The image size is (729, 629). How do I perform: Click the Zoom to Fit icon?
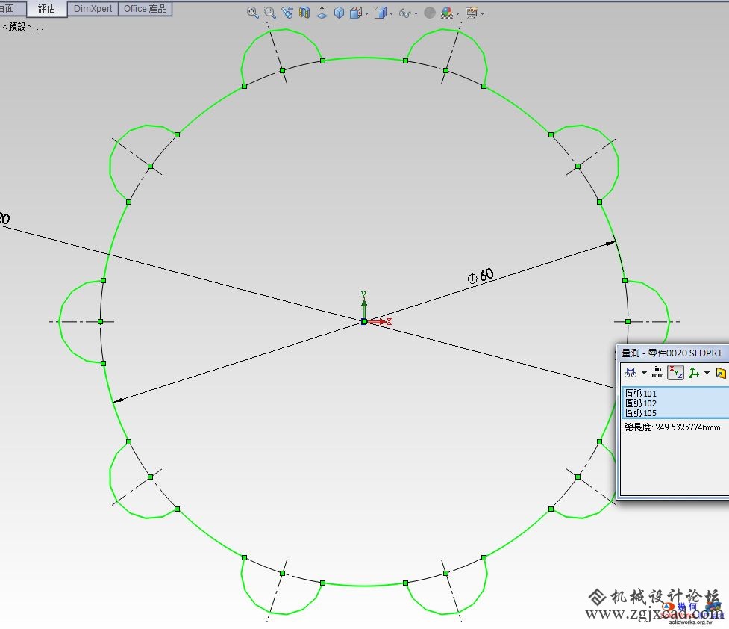click(x=252, y=13)
